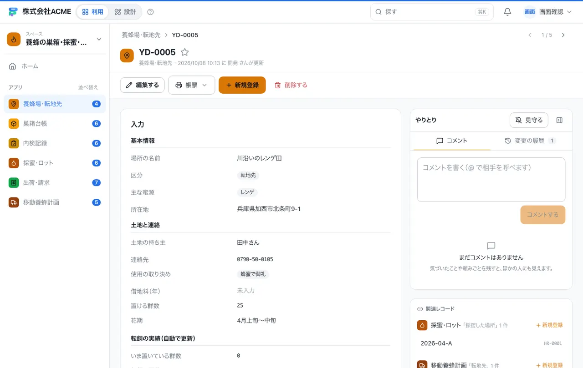Click the YD-0005 record location pin icon
This screenshot has width=583, height=368.
pos(127,55)
